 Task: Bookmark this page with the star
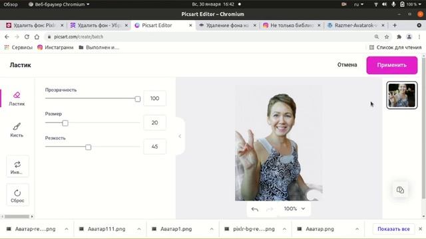[387, 37]
